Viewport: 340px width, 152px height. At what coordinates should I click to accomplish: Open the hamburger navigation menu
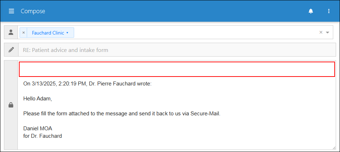[x=11, y=11]
